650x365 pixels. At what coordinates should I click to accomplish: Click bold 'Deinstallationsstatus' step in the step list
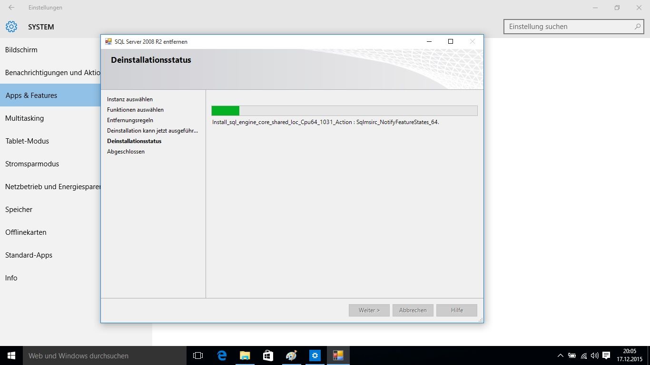(x=134, y=141)
